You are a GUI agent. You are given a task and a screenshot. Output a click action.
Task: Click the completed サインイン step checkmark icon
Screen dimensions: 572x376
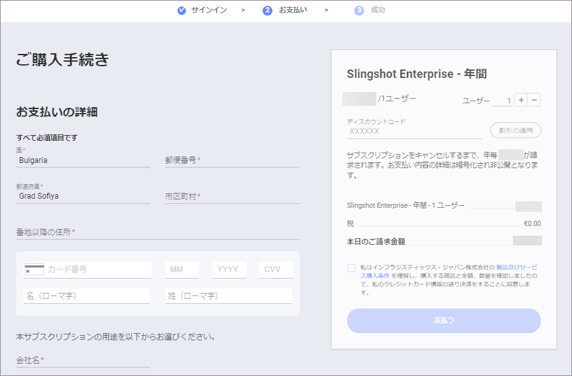(181, 10)
